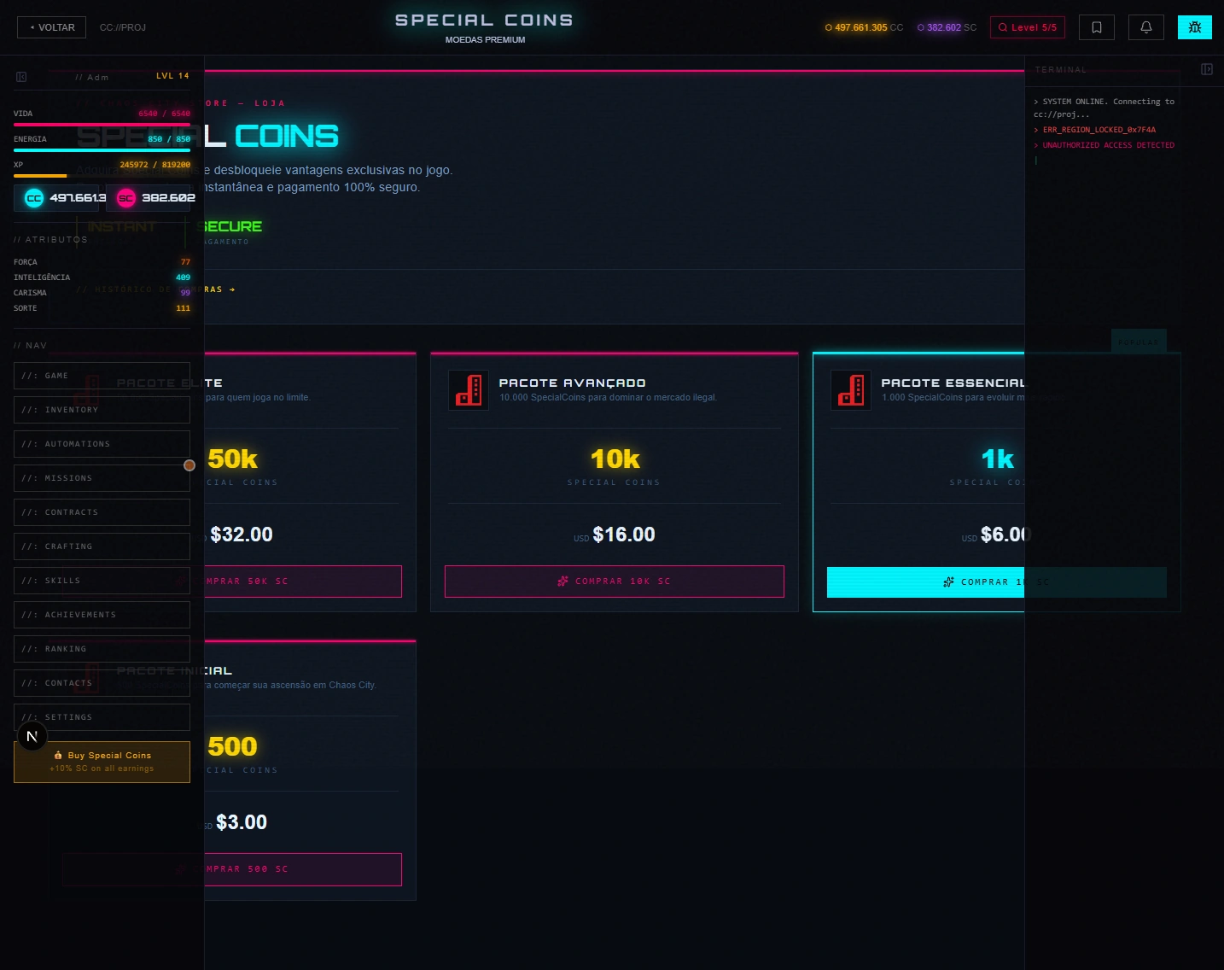Open the notifications bell icon
The image size is (1224, 970).
(x=1146, y=27)
